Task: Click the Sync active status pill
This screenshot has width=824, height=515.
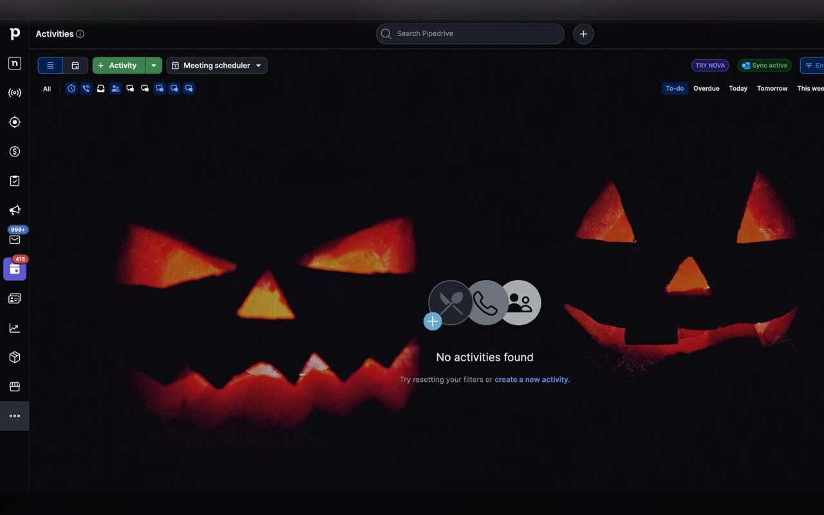Action: (764, 66)
